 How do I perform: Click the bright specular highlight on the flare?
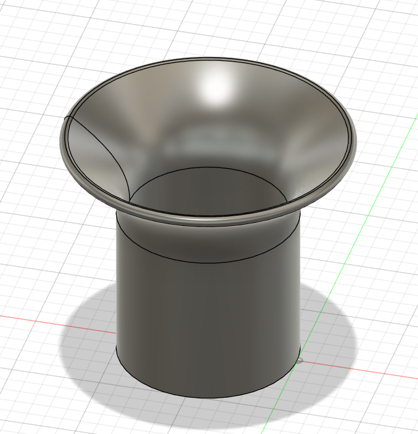click(x=215, y=87)
